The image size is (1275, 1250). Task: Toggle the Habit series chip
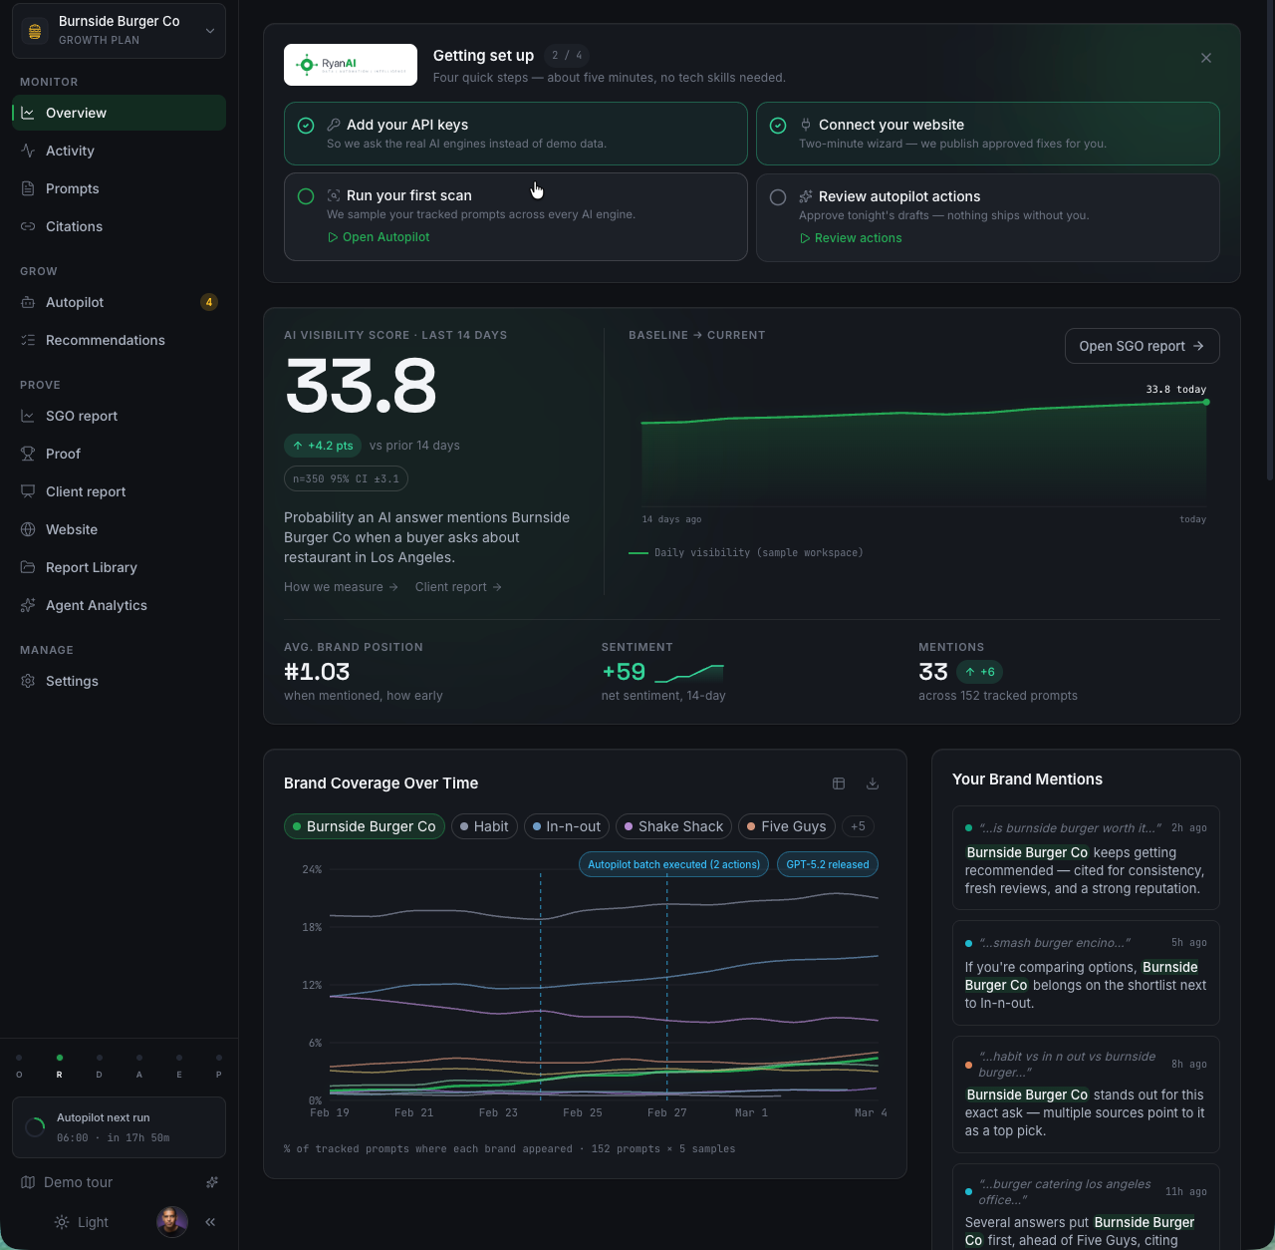(x=484, y=826)
